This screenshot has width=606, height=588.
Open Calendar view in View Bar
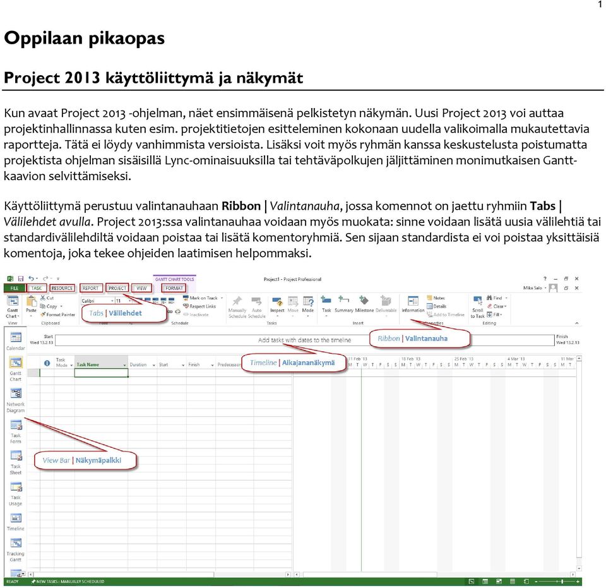click(x=15, y=341)
